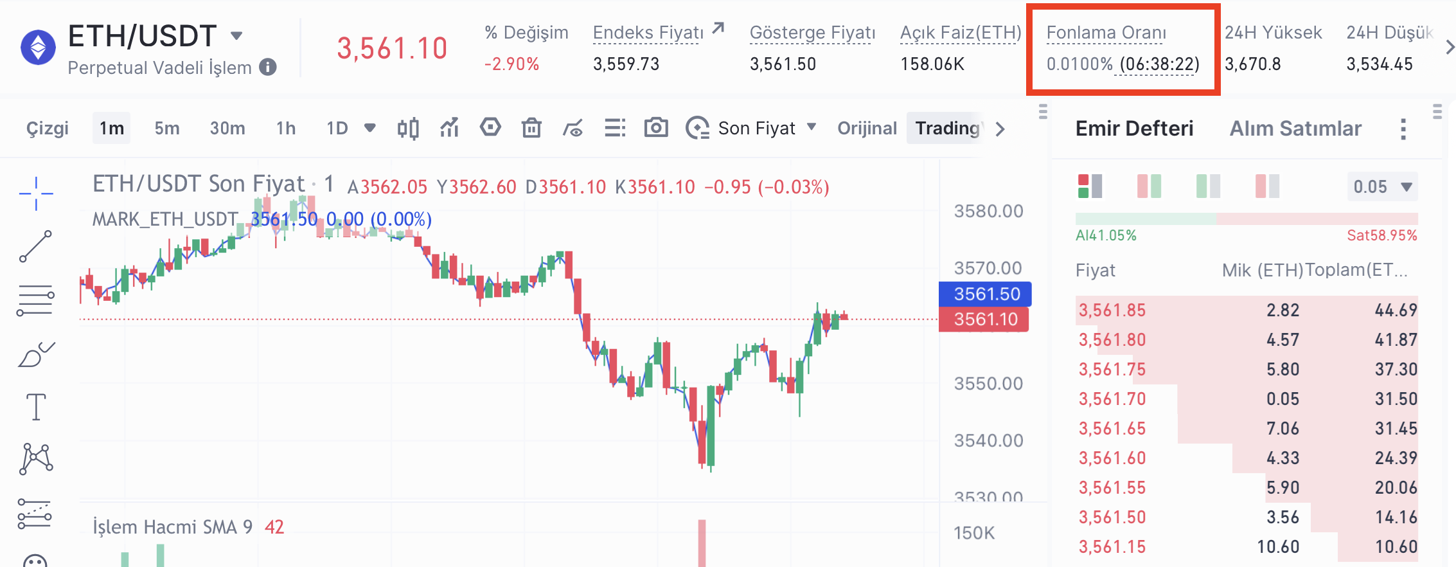Select the crosshair cursor tool
This screenshot has width=1456, height=567.
click(36, 193)
